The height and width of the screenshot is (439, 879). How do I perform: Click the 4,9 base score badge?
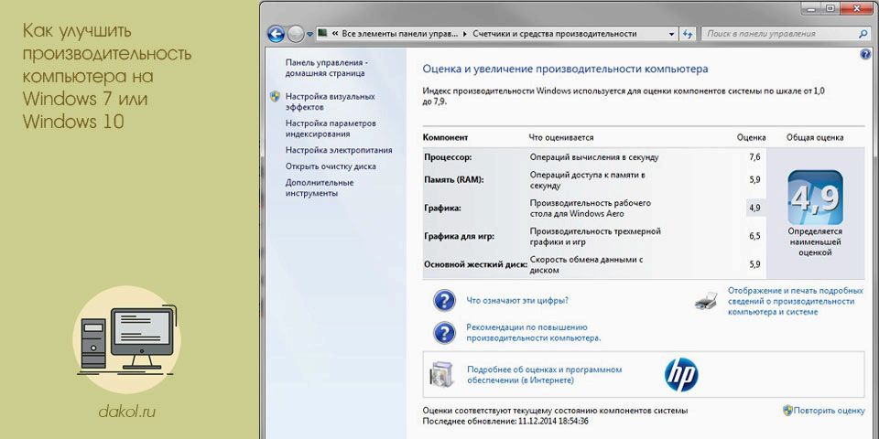pos(815,198)
